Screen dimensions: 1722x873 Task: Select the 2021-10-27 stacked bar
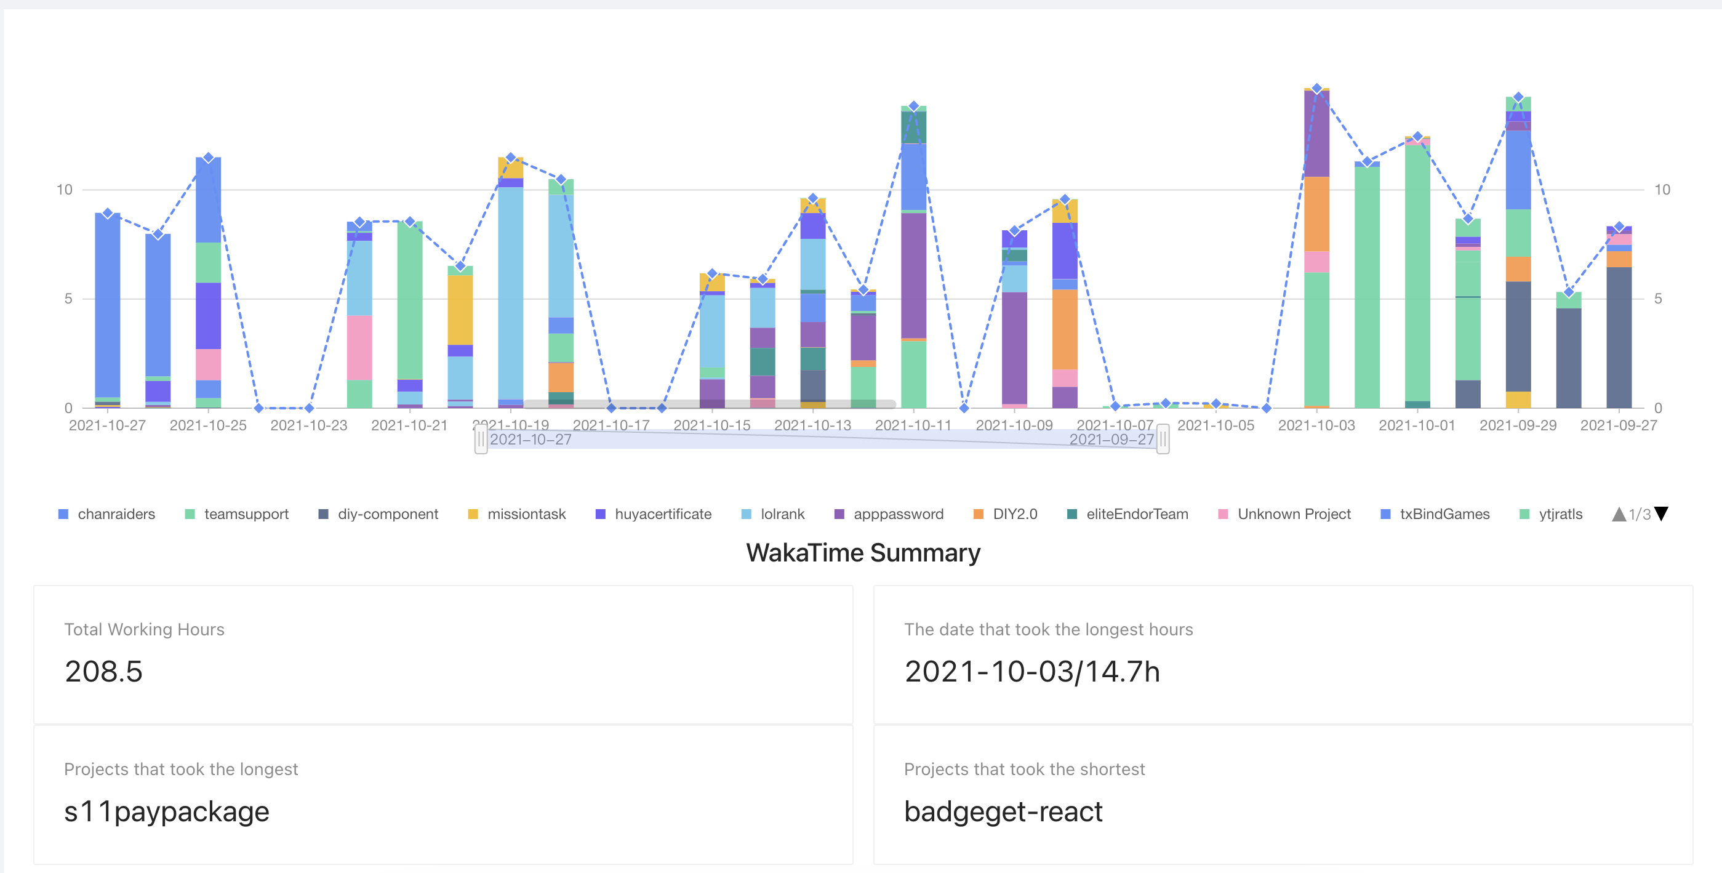tap(108, 310)
